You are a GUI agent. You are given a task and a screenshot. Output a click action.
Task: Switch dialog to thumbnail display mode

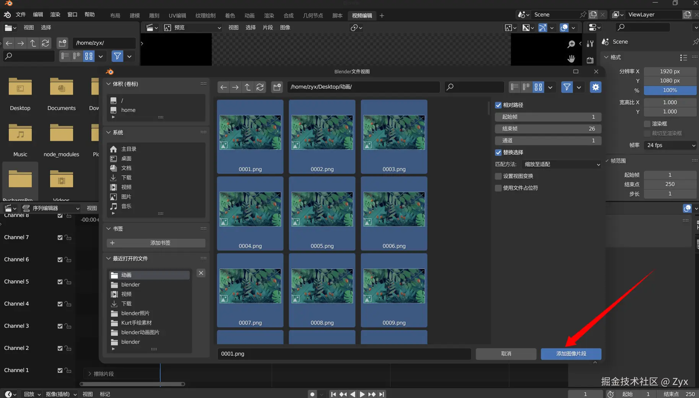point(538,87)
